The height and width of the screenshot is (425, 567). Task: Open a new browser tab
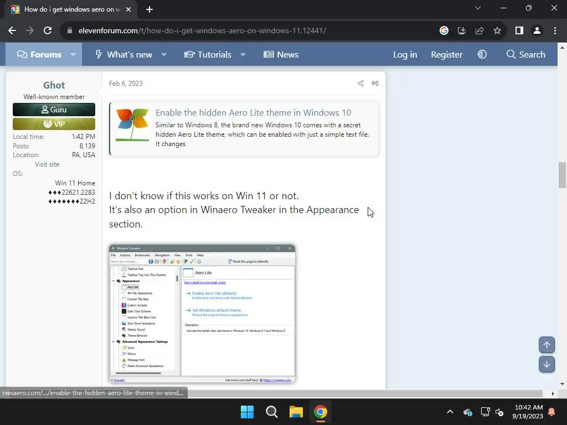pos(150,9)
